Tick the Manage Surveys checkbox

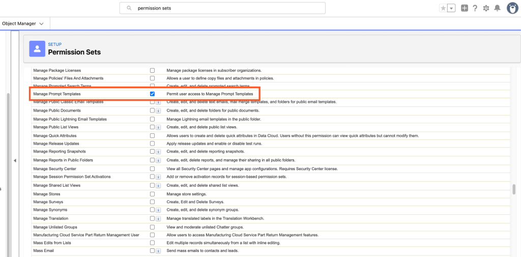pos(152,202)
